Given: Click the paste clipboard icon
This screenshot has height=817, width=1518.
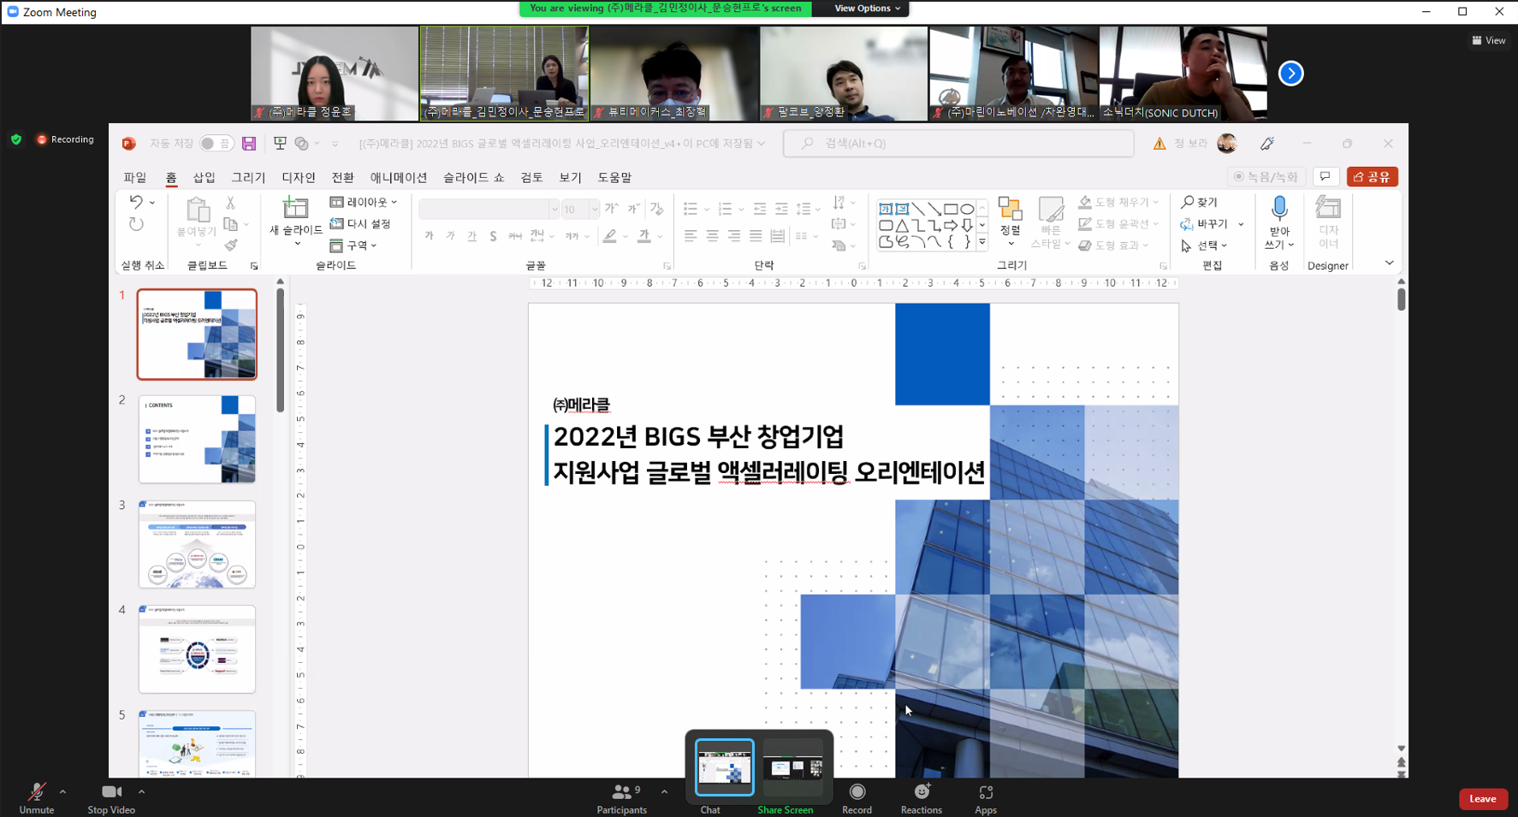Looking at the screenshot, I should [x=198, y=210].
